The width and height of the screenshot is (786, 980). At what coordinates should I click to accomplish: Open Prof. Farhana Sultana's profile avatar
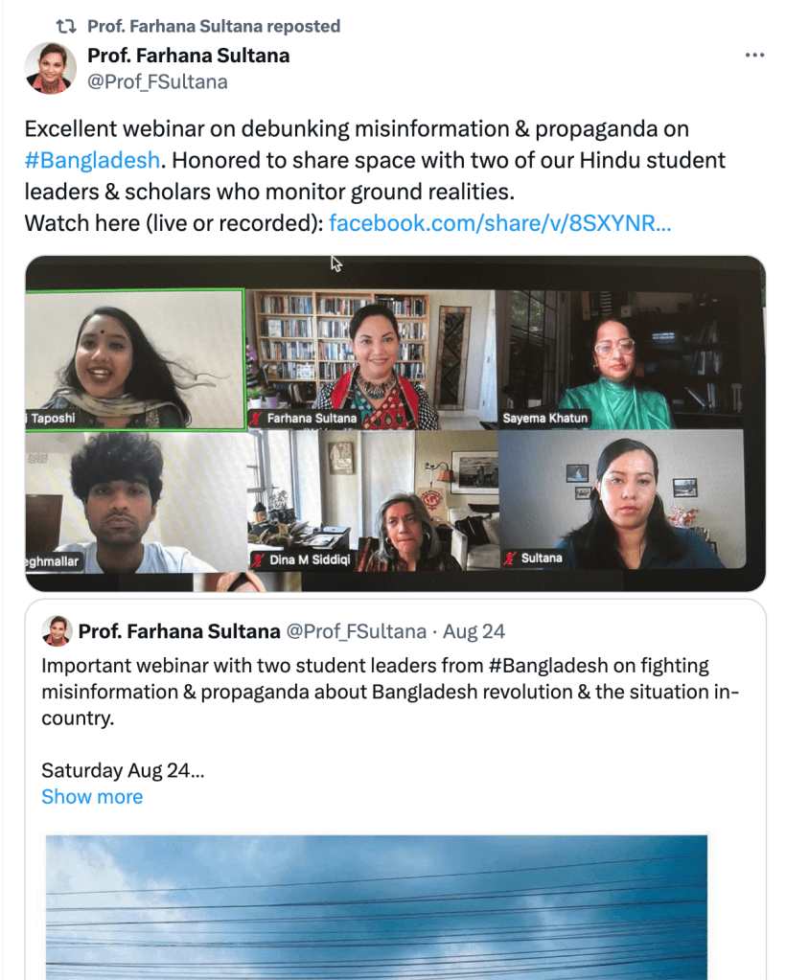(x=50, y=68)
